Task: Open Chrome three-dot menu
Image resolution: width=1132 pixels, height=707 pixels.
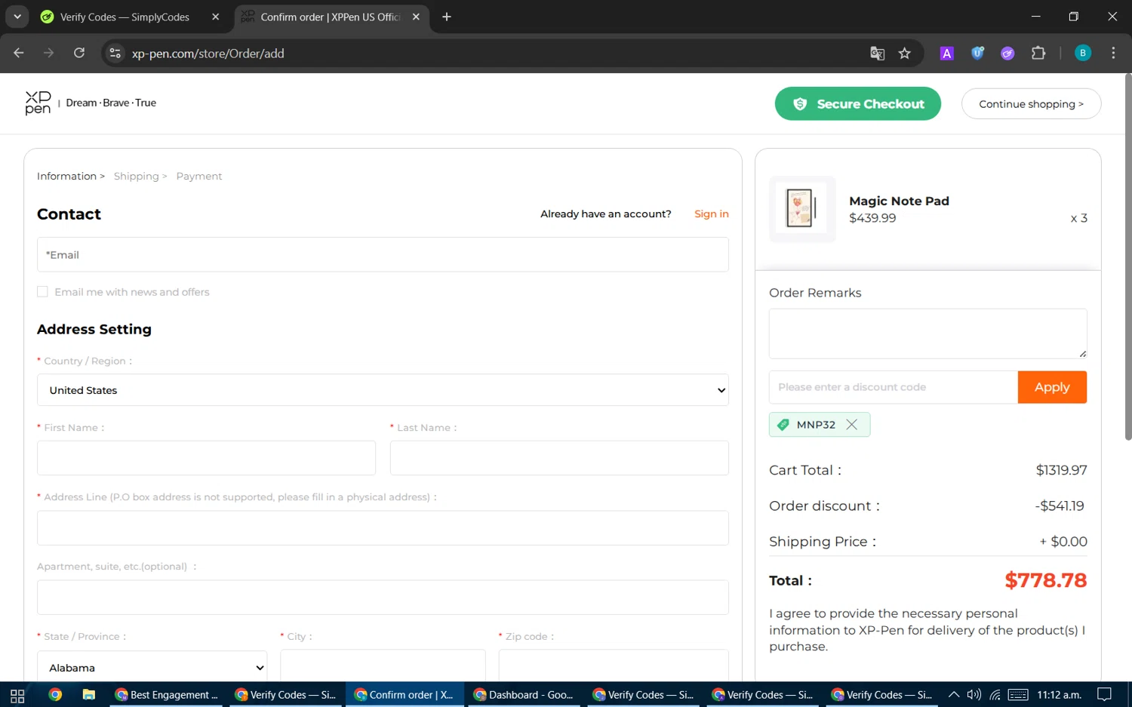Action: pos(1113,53)
